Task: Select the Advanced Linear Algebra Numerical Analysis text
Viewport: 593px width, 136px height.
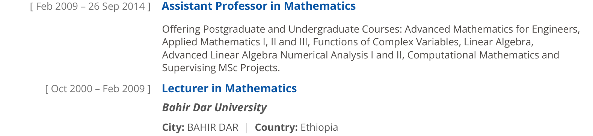Action: [265, 55]
